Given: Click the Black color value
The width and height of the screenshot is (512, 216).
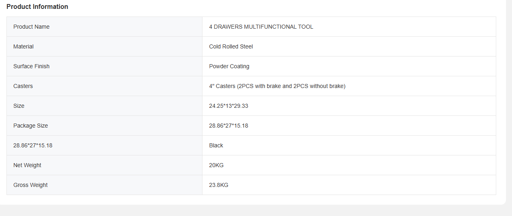Looking at the screenshot, I should (216, 145).
